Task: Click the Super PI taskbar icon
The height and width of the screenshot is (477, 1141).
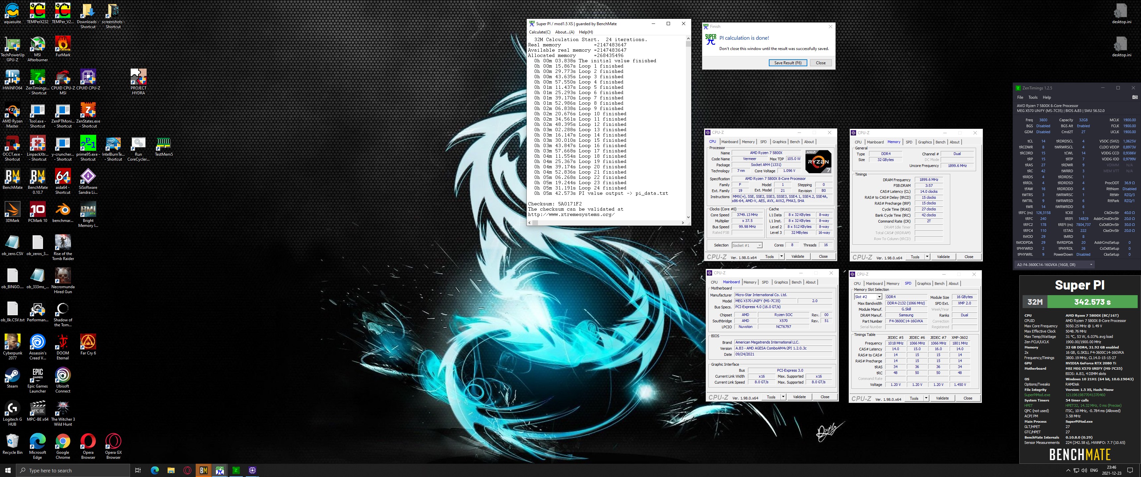Action: (x=220, y=470)
